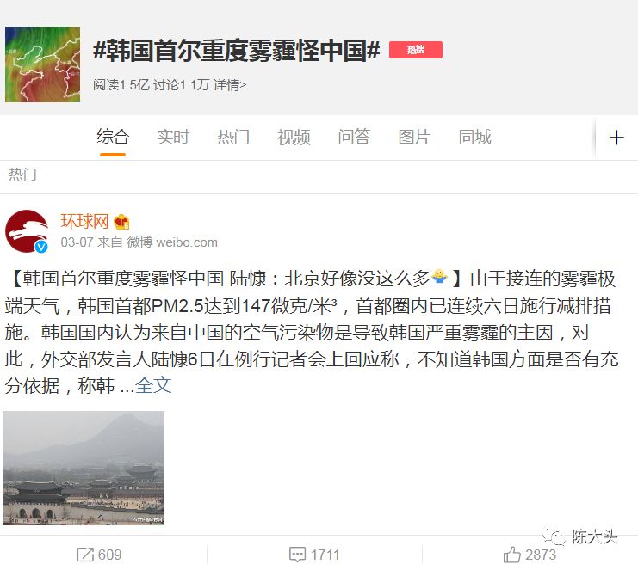The height and width of the screenshot is (564, 638).
Task: Switch to the 实时 tab
Action: pyautogui.click(x=173, y=137)
